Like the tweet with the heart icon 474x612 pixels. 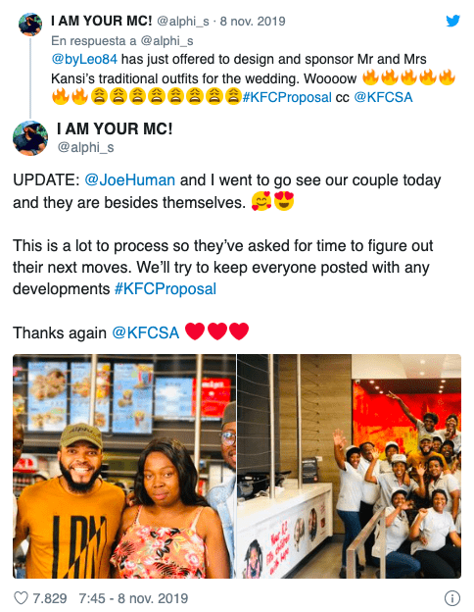click(21, 598)
